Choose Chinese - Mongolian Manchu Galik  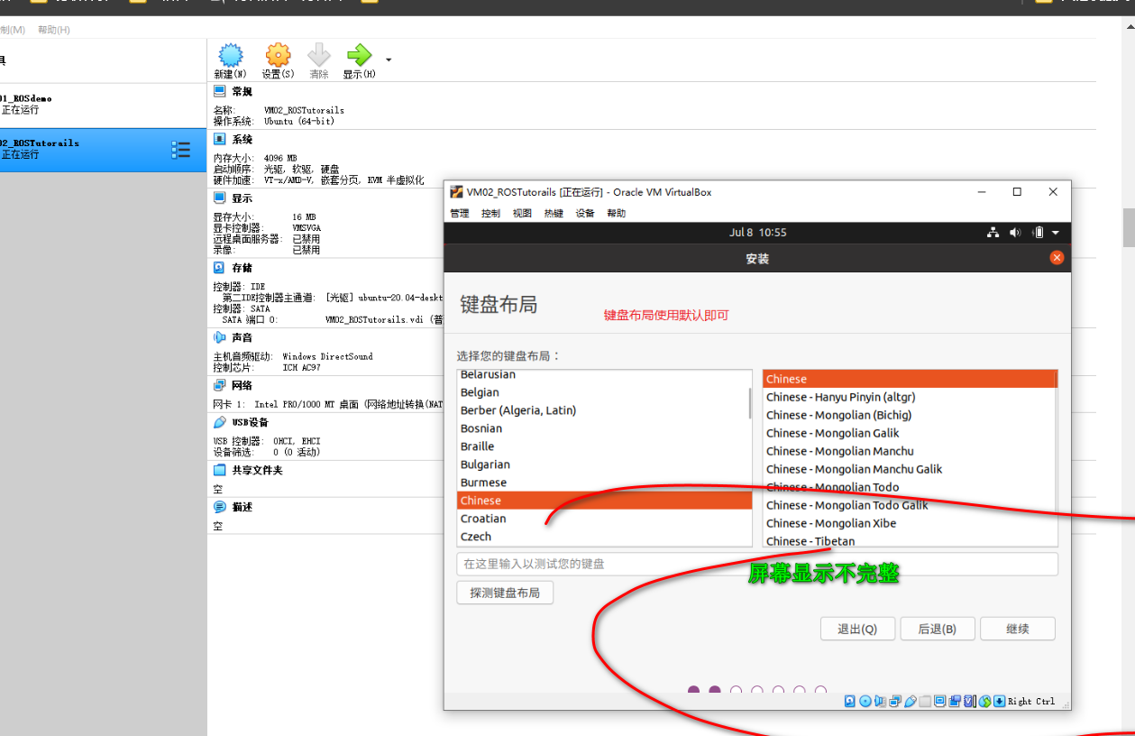(x=910, y=469)
